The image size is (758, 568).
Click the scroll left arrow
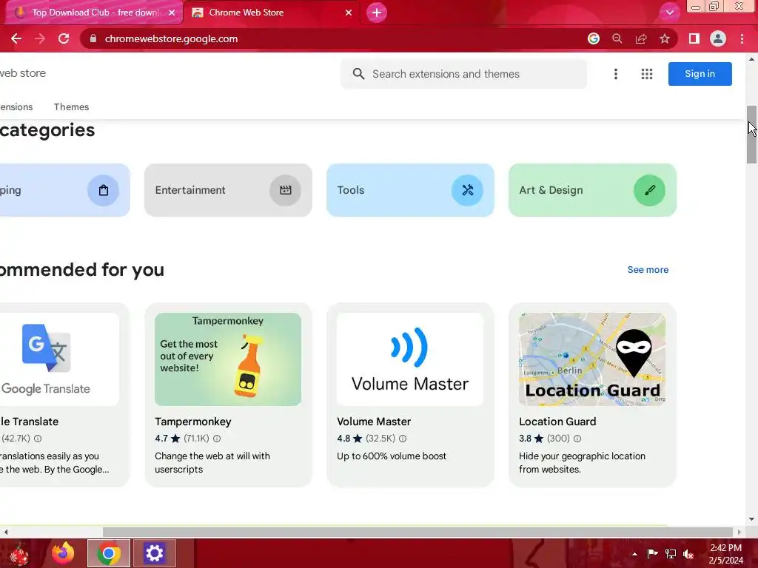(6, 532)
